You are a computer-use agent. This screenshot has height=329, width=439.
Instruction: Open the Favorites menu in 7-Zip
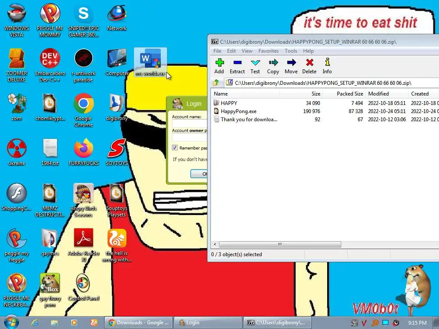268,51
